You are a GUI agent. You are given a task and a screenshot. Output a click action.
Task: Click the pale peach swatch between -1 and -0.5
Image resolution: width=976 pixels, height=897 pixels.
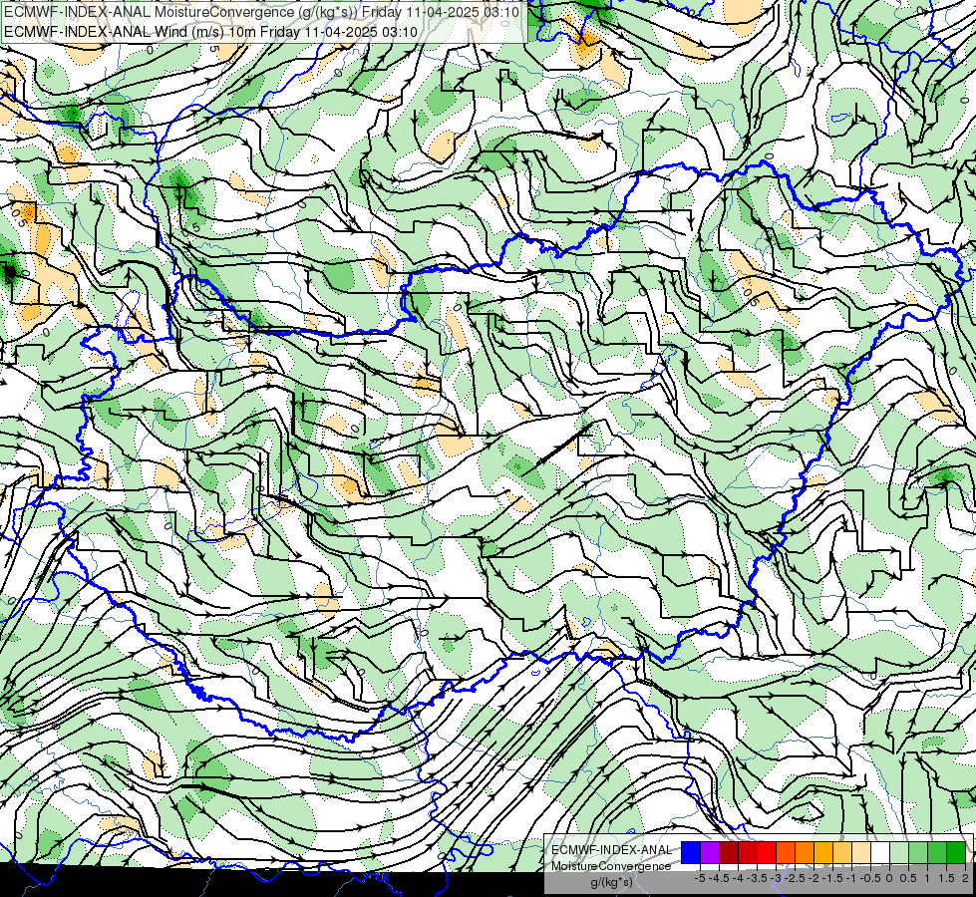[861, 852]
